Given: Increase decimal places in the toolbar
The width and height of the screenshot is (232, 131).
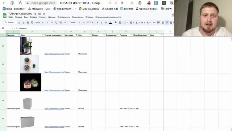Looking at the screenshot, I should pos(61,23).
